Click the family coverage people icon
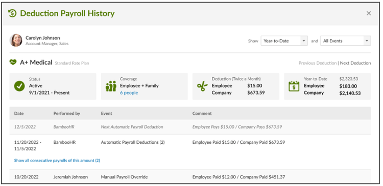 click(111, 86)
